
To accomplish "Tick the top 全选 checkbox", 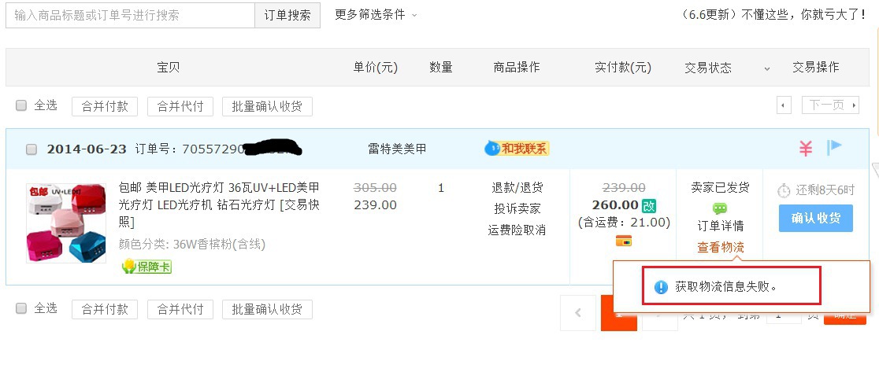I will pos(21,105).
